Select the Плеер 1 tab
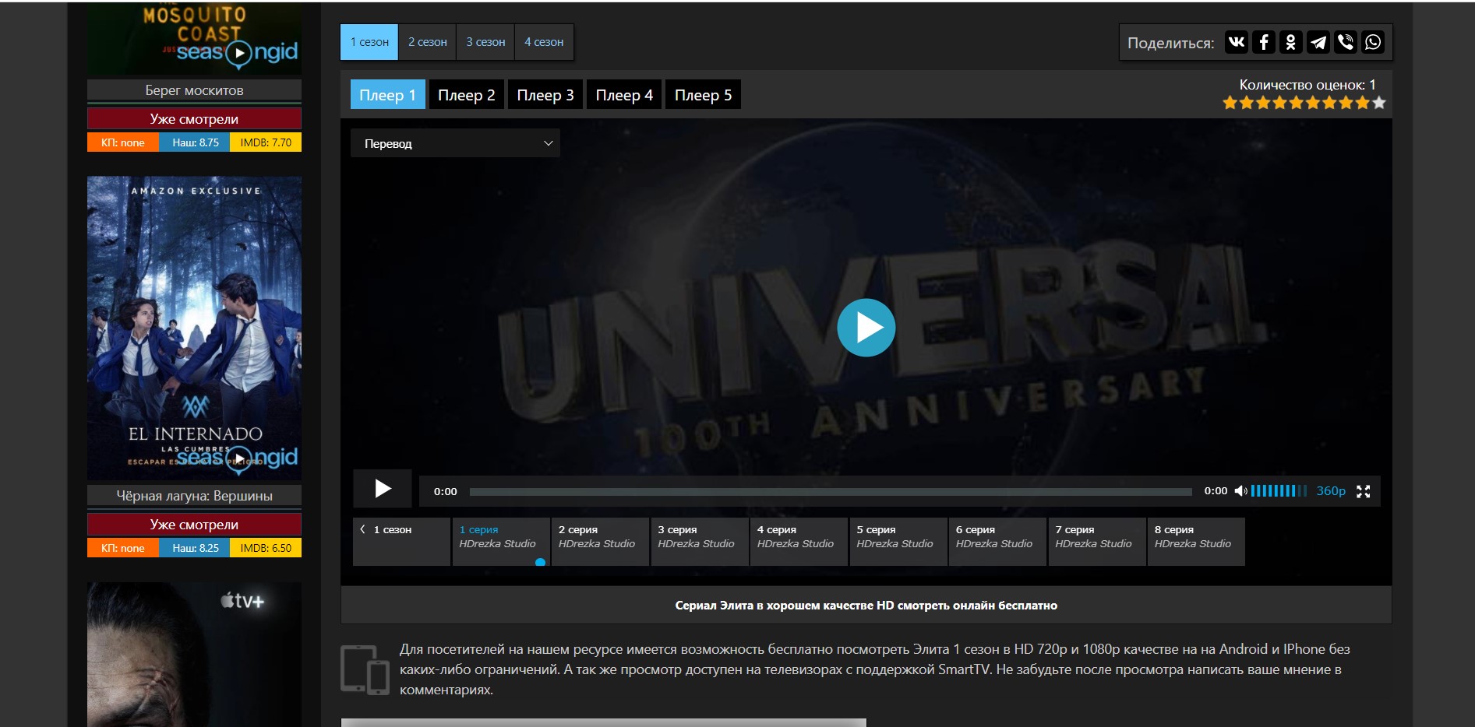 (x=387, y=95)
